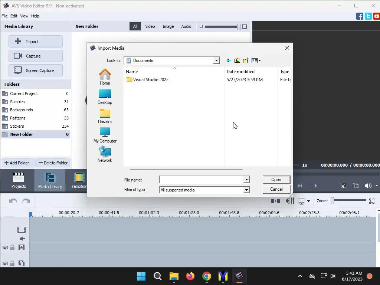Click the zoom to fit timeline icon
The width and height of the screenshot is (380, 285).
[372, 201]
